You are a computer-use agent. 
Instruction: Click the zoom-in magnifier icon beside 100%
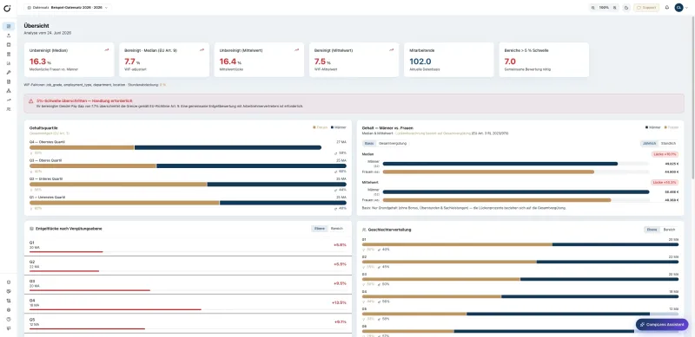[x=614, y=8]
